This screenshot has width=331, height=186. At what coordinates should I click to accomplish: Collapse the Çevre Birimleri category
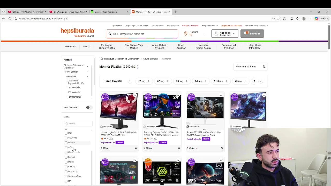[x=87, y=72]
